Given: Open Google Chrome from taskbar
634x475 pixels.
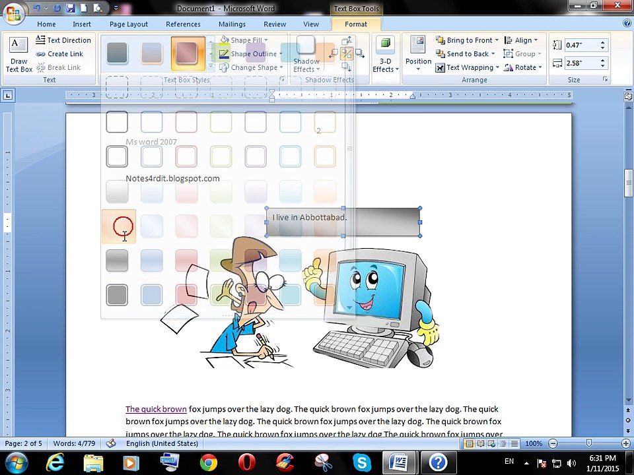Looking at the screenshot, I should tap(208, 462).
